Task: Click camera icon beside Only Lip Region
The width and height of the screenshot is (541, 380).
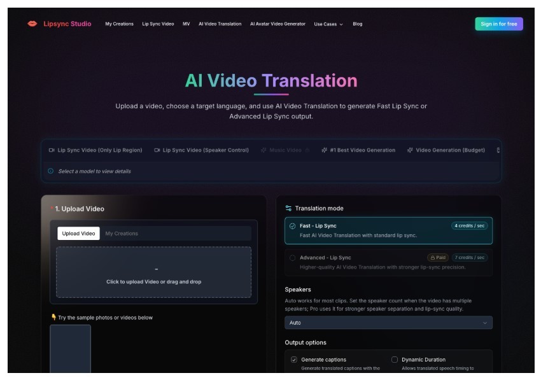Action: [52, 150]
